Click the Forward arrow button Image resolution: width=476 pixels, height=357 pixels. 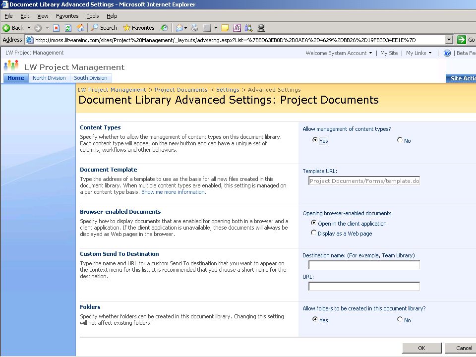tap(38, 28)
